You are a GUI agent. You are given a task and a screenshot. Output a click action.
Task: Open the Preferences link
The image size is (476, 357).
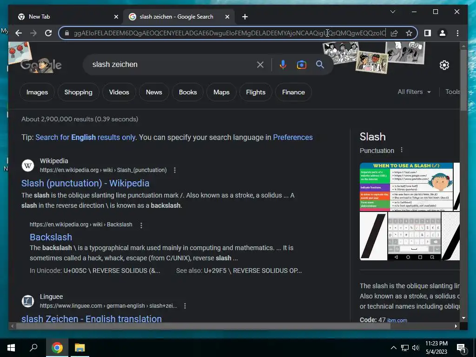coord(293,138)
